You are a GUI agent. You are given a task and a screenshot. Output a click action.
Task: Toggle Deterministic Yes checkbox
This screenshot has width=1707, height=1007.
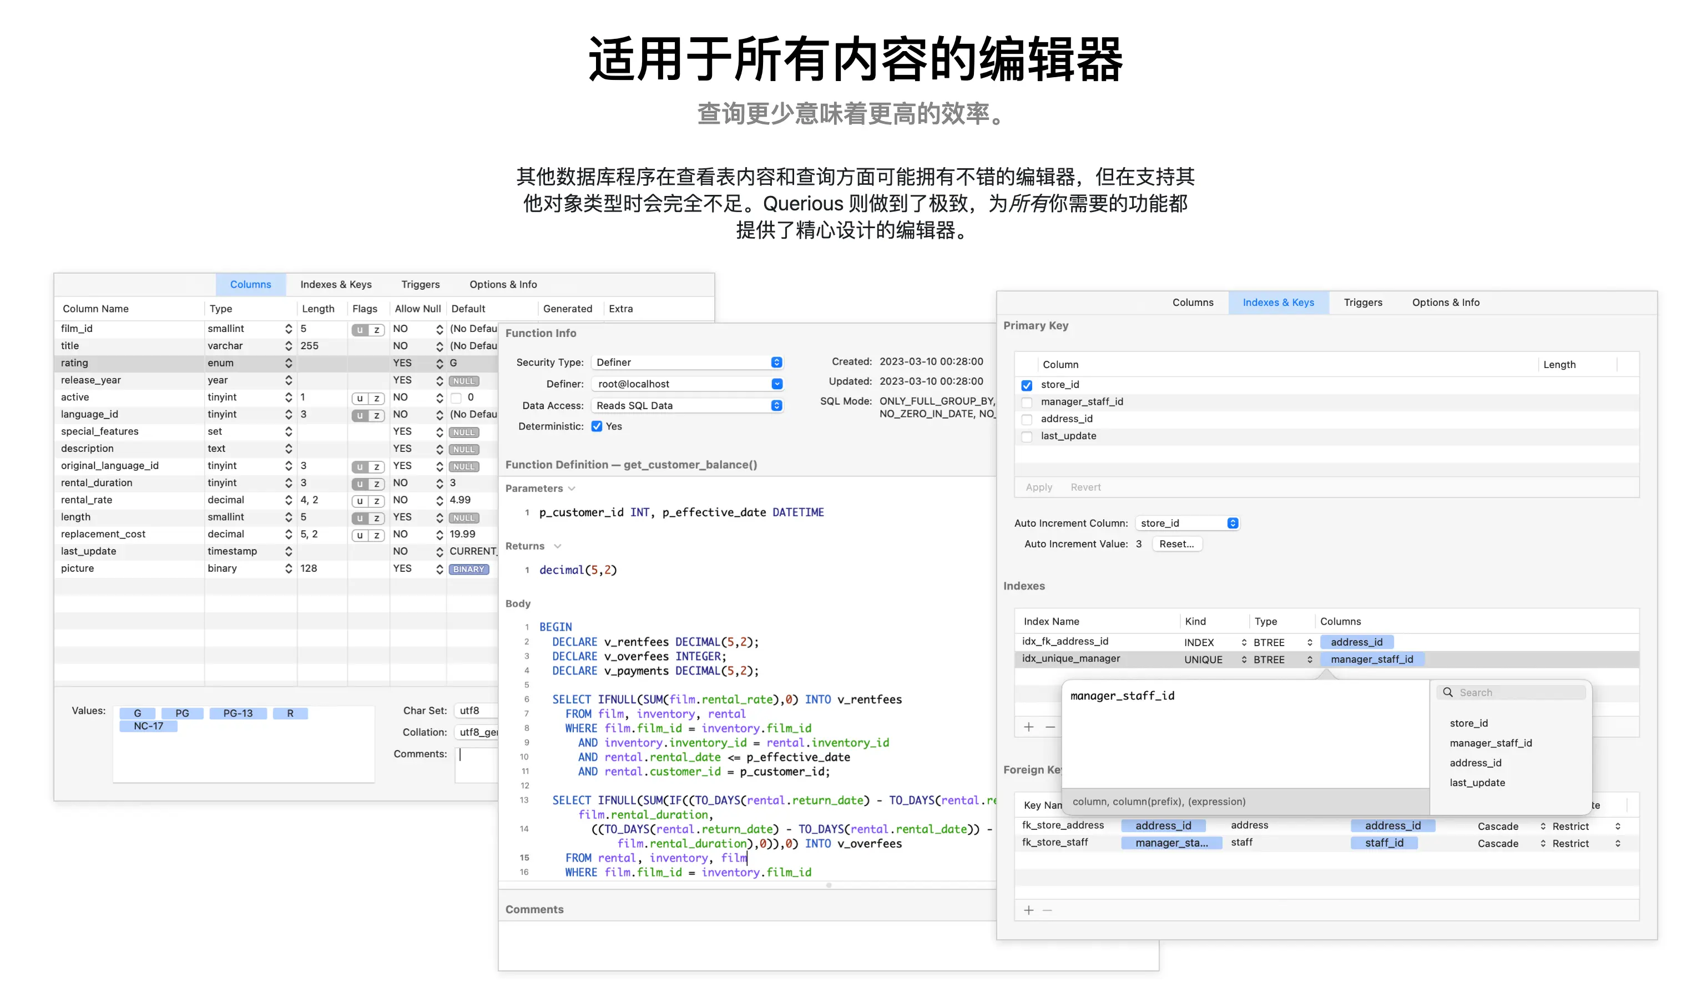(x=596, y=426)
